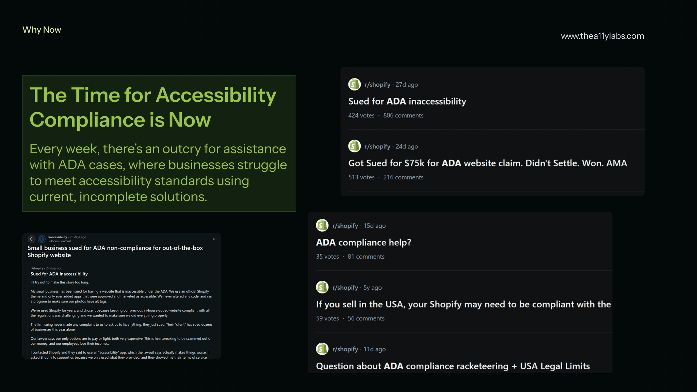Click the '56 comments' text
This screenshot has width=697, height=392.
[x=366, y=318]
